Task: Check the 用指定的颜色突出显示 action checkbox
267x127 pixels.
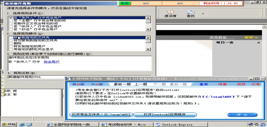Action: 11,49
